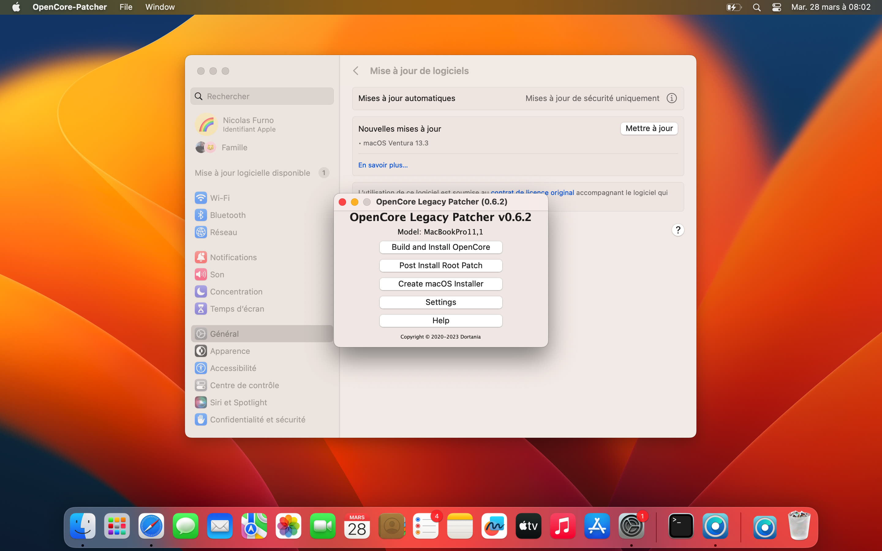Click the question mark help icon in OpenCore Patcher
Screen dimensions: 882x551
tap(677, 230)
